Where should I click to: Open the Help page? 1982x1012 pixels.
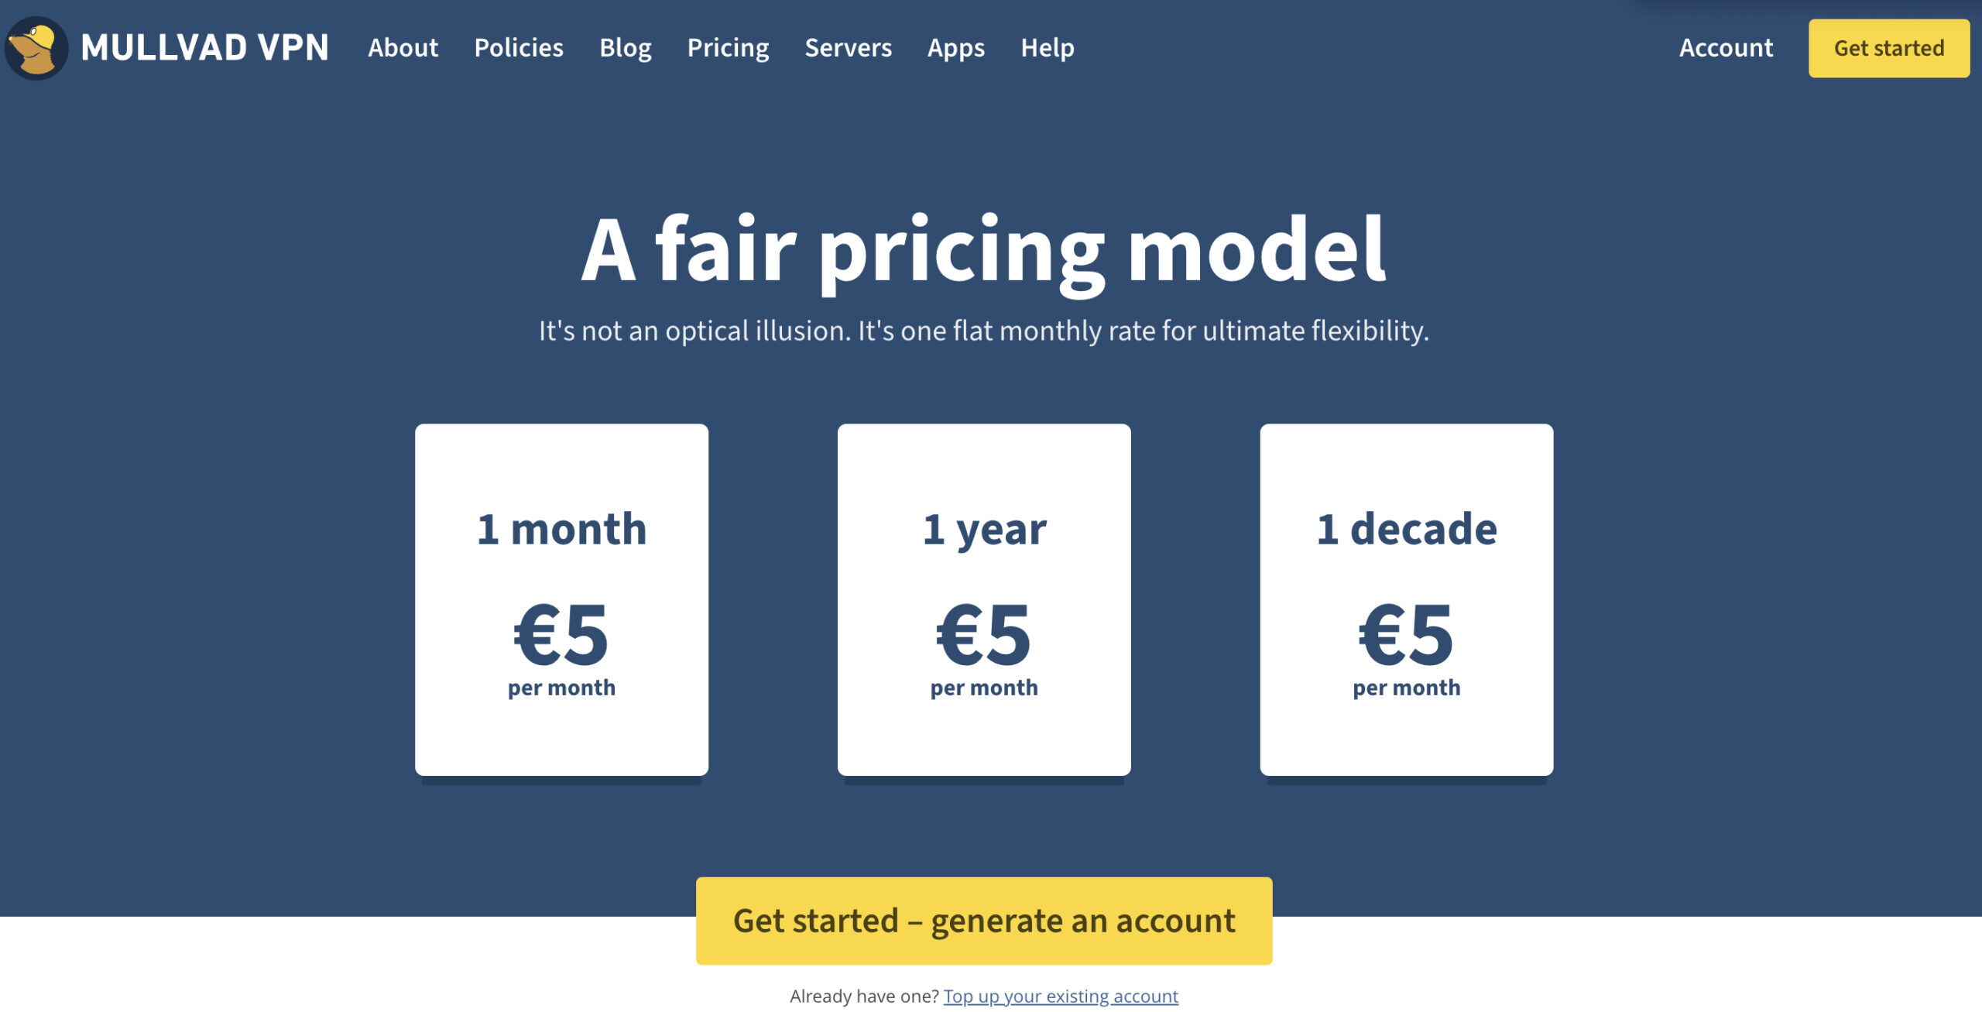click(x=1048, y=46)
